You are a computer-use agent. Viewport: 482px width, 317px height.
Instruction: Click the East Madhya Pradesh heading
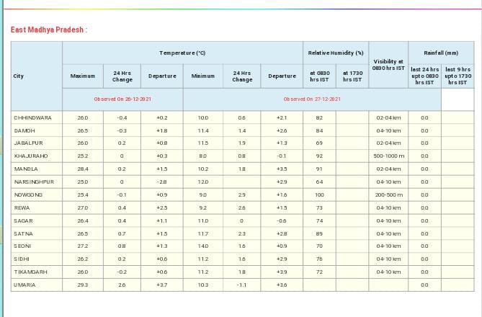pos(49,30)
